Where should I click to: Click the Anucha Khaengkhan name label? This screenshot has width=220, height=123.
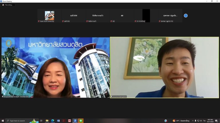pyautogui.click(x=119, y=97)
